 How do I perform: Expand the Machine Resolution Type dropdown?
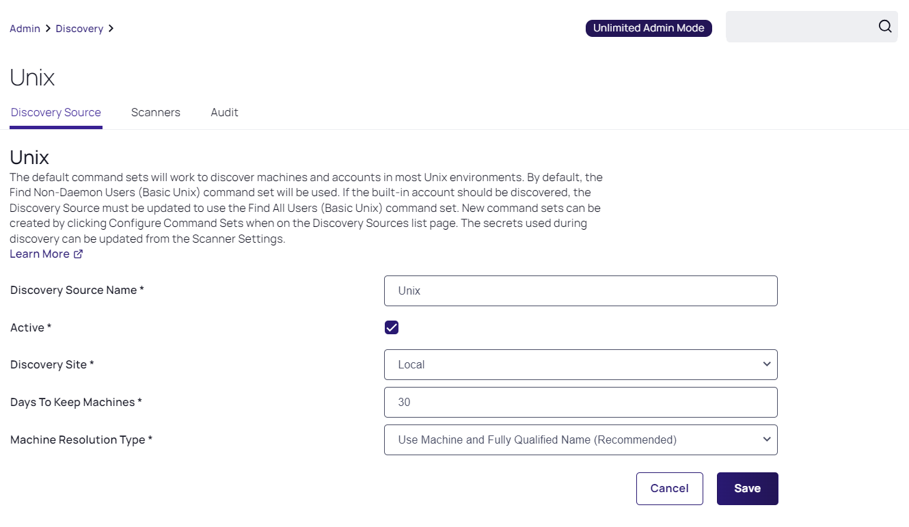580,440
